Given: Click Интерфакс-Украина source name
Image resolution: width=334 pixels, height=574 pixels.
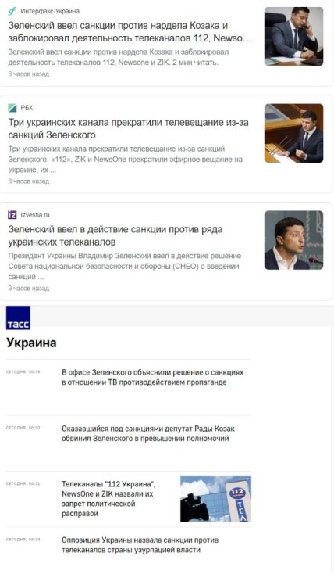Looking at the screenshot, I should [x=50, y=11].
